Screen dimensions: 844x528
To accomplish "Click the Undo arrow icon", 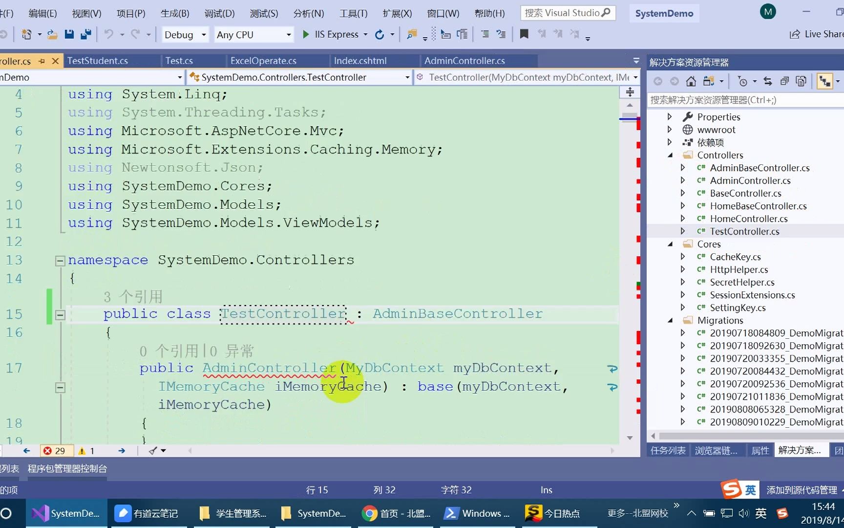I will (108, 34).
